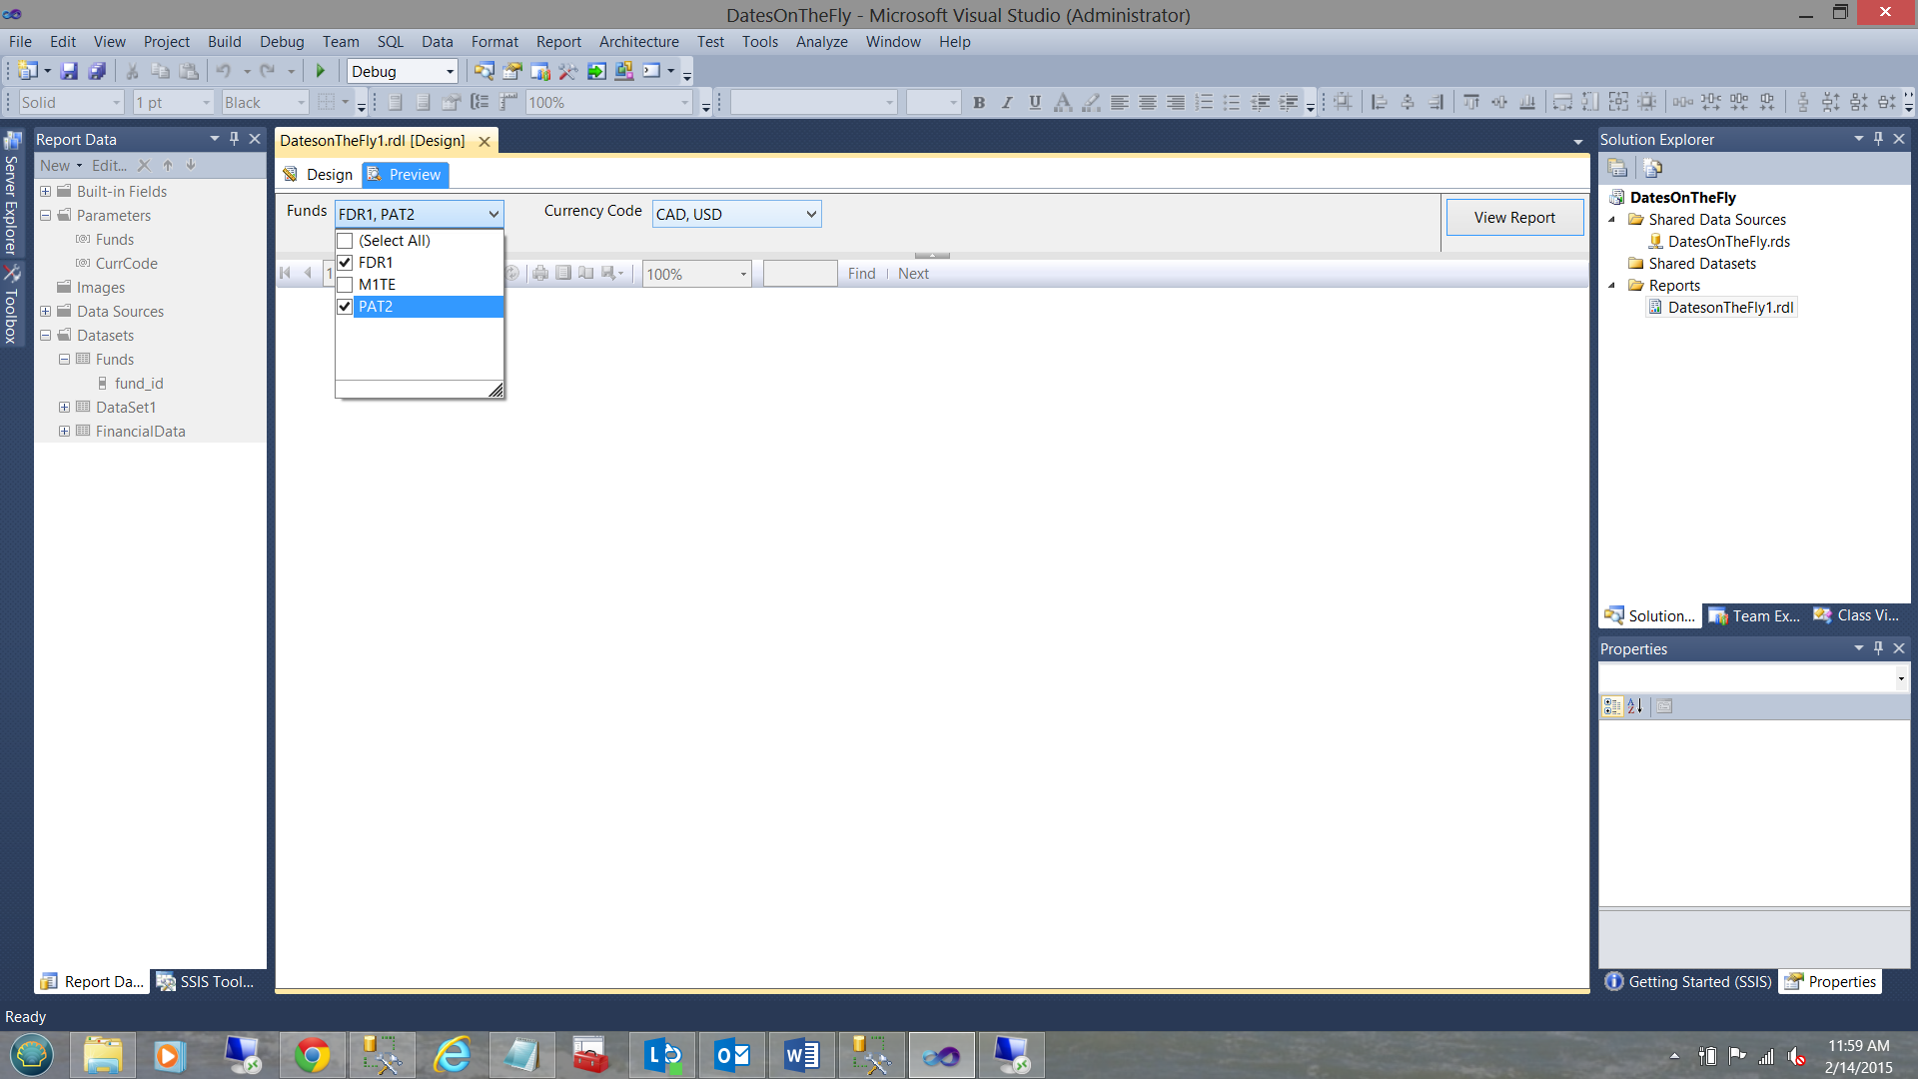Image resolution: width=1918 pixels, height=1079 pixels.
Task: Check the M1TE fund checkbox
Action: 346,285
